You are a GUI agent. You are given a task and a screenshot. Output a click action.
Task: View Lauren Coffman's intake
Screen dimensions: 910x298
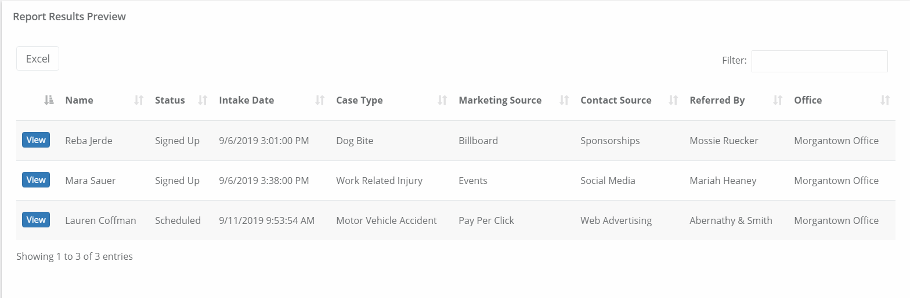(36, 220)
